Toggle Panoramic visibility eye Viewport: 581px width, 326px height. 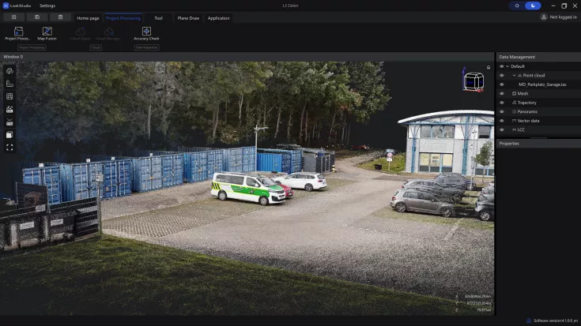point(502,112)
